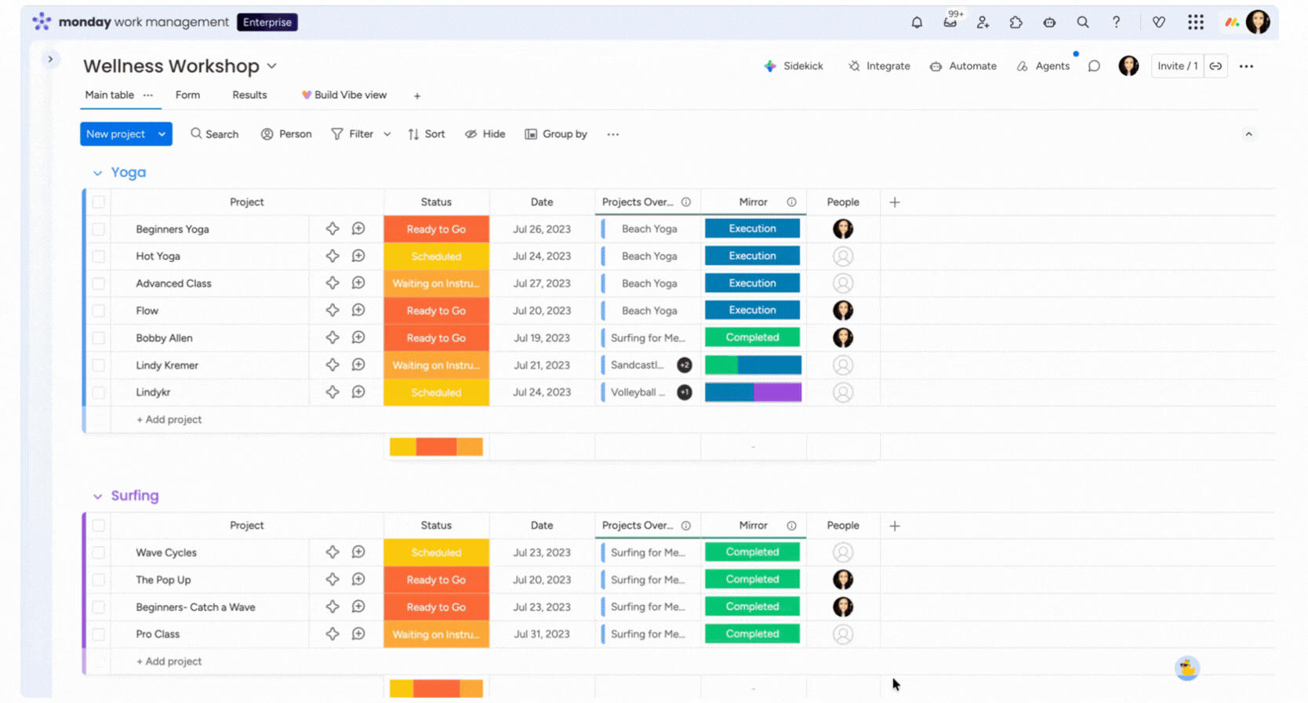Add a new column to Yoga table
Viewport: 1308px width, 703px height.
tap(895, 202)
